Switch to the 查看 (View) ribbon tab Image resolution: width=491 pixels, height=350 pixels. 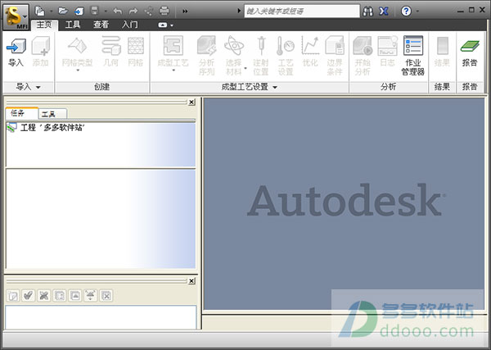[x=101, y=25]
